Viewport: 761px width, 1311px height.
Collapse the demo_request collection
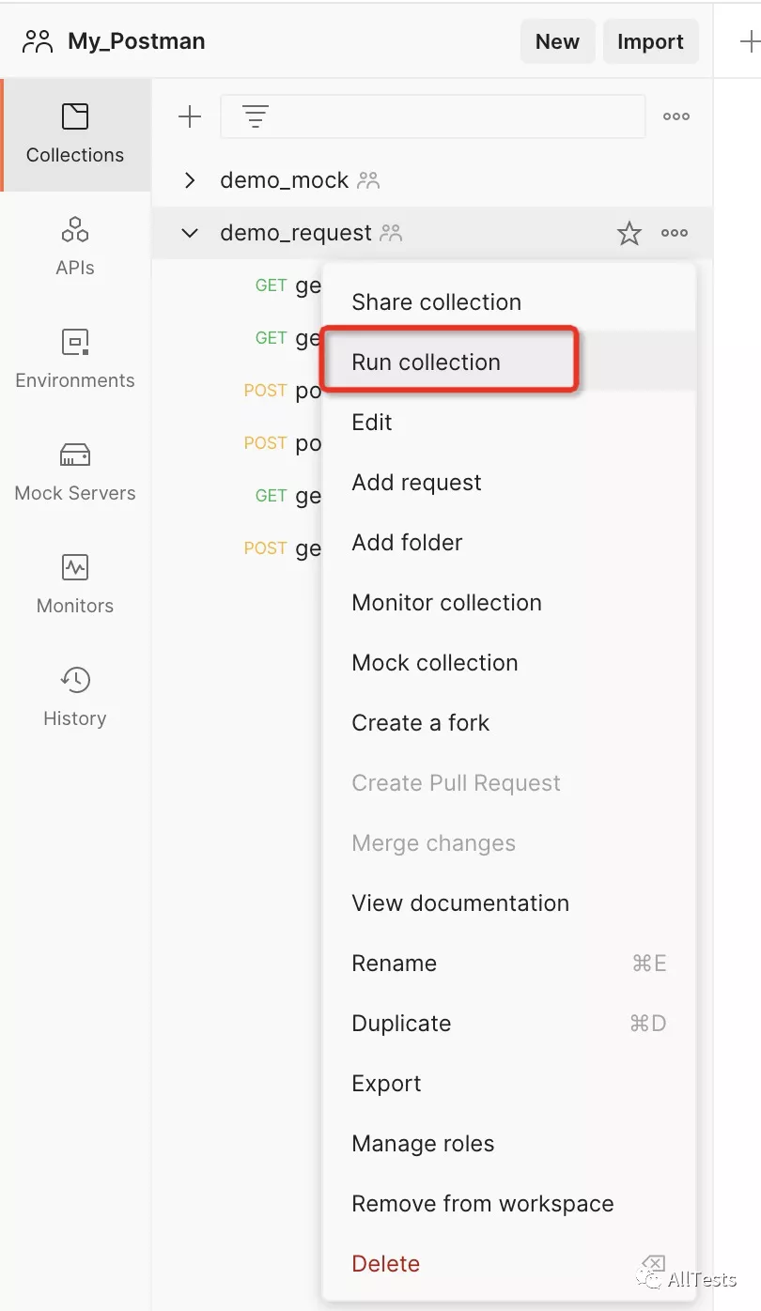(x=190, y=233)
